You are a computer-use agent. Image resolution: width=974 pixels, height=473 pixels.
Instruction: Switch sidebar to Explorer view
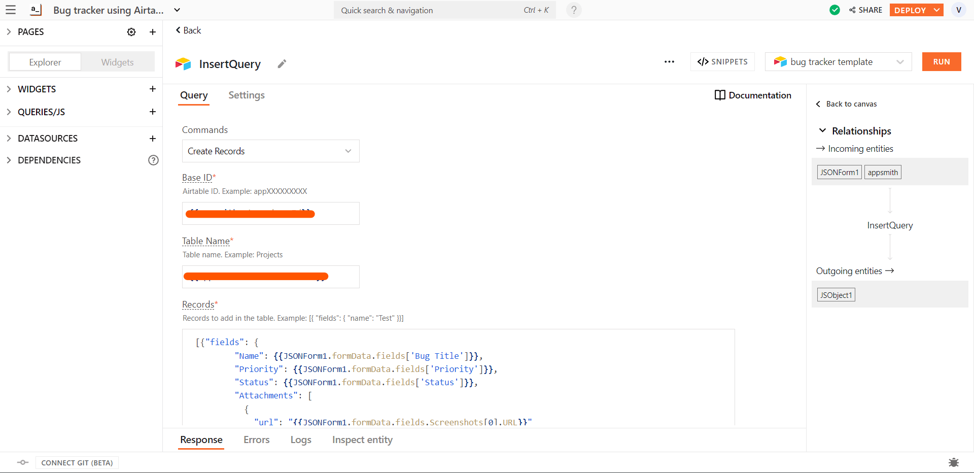click(45, 62)
